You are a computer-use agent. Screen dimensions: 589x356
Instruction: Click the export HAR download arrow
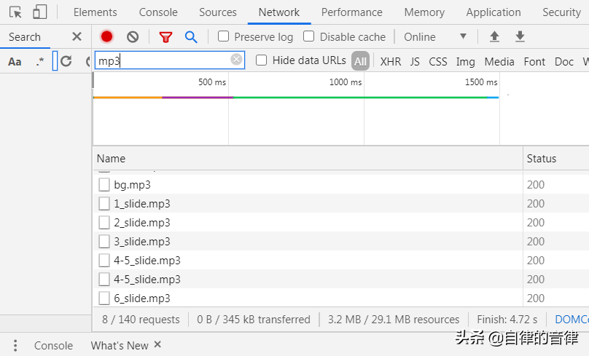520,37
